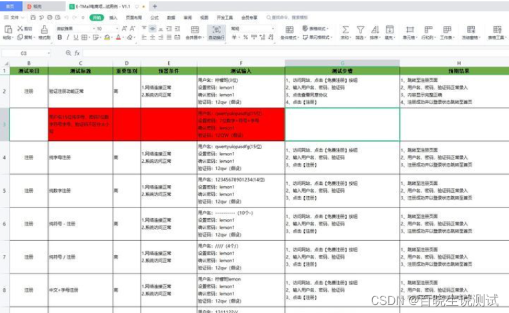Click the cell borders icon
Screen dimensions: 509x313
[x=85, y=37]
